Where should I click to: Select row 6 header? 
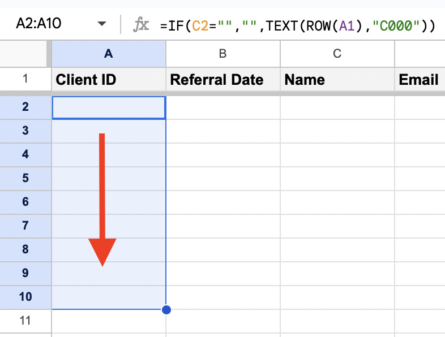[x=25, y=202]
